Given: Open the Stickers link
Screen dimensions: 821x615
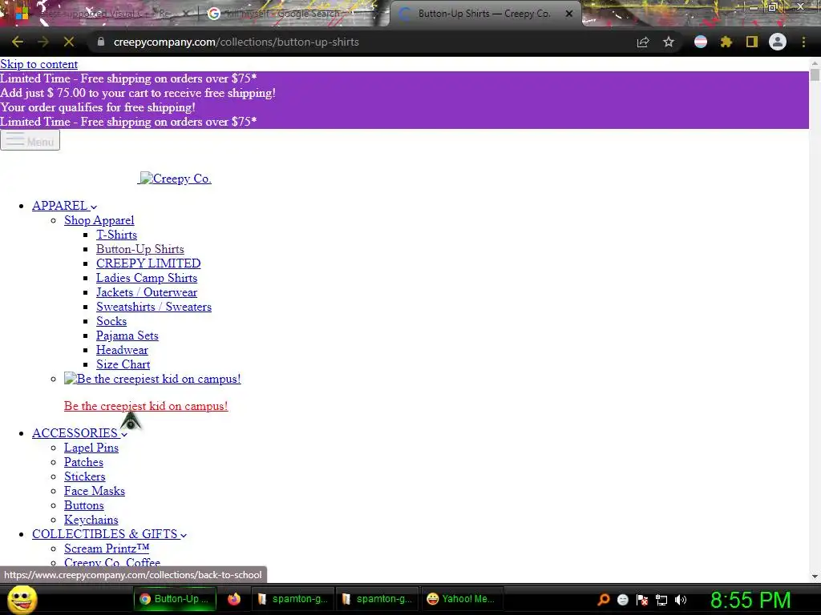Looking at the screenshot, I should click(85, 476).
